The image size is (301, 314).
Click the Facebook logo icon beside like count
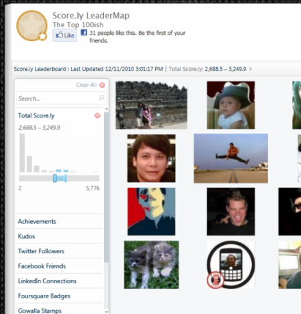tap(83, 33)
